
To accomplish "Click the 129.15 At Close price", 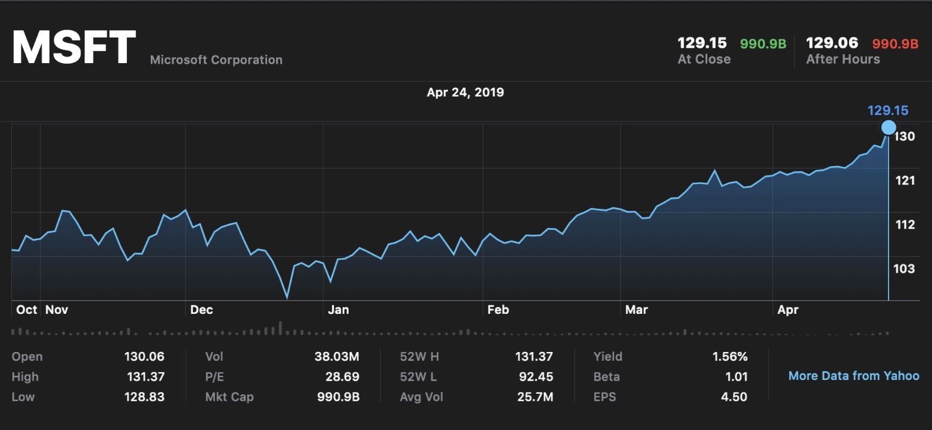I will [702, 43].
